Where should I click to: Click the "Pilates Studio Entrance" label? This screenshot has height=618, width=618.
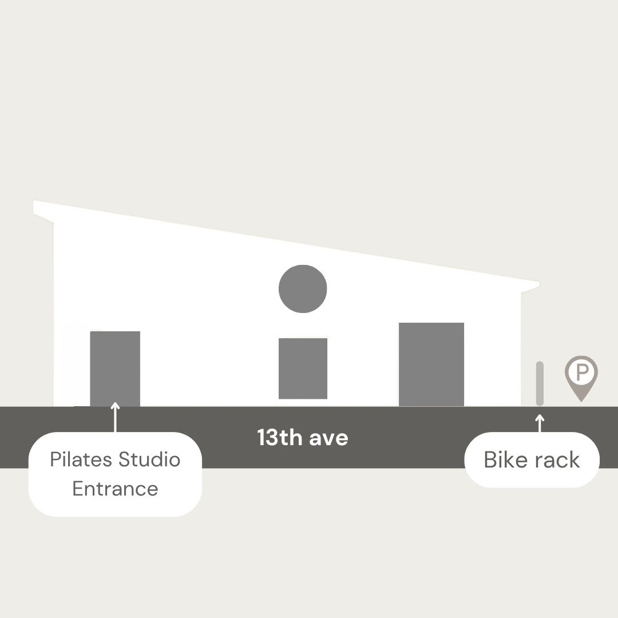(x=115, y=474)
